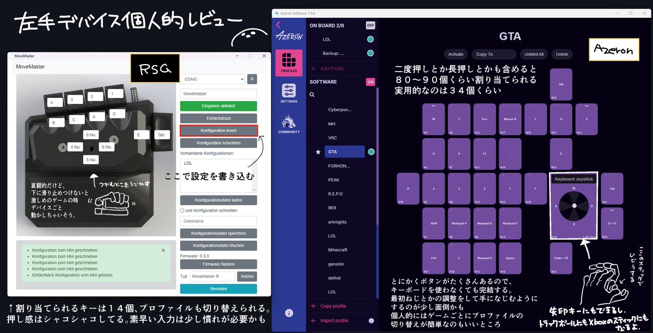Screen dimensions: 653x333
Task: Open the Profiles panel in Azeron software
Action: (288, 62)
